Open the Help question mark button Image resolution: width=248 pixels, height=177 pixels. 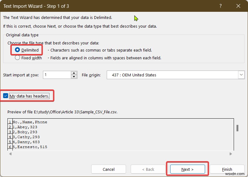click(x=221, y=6)
